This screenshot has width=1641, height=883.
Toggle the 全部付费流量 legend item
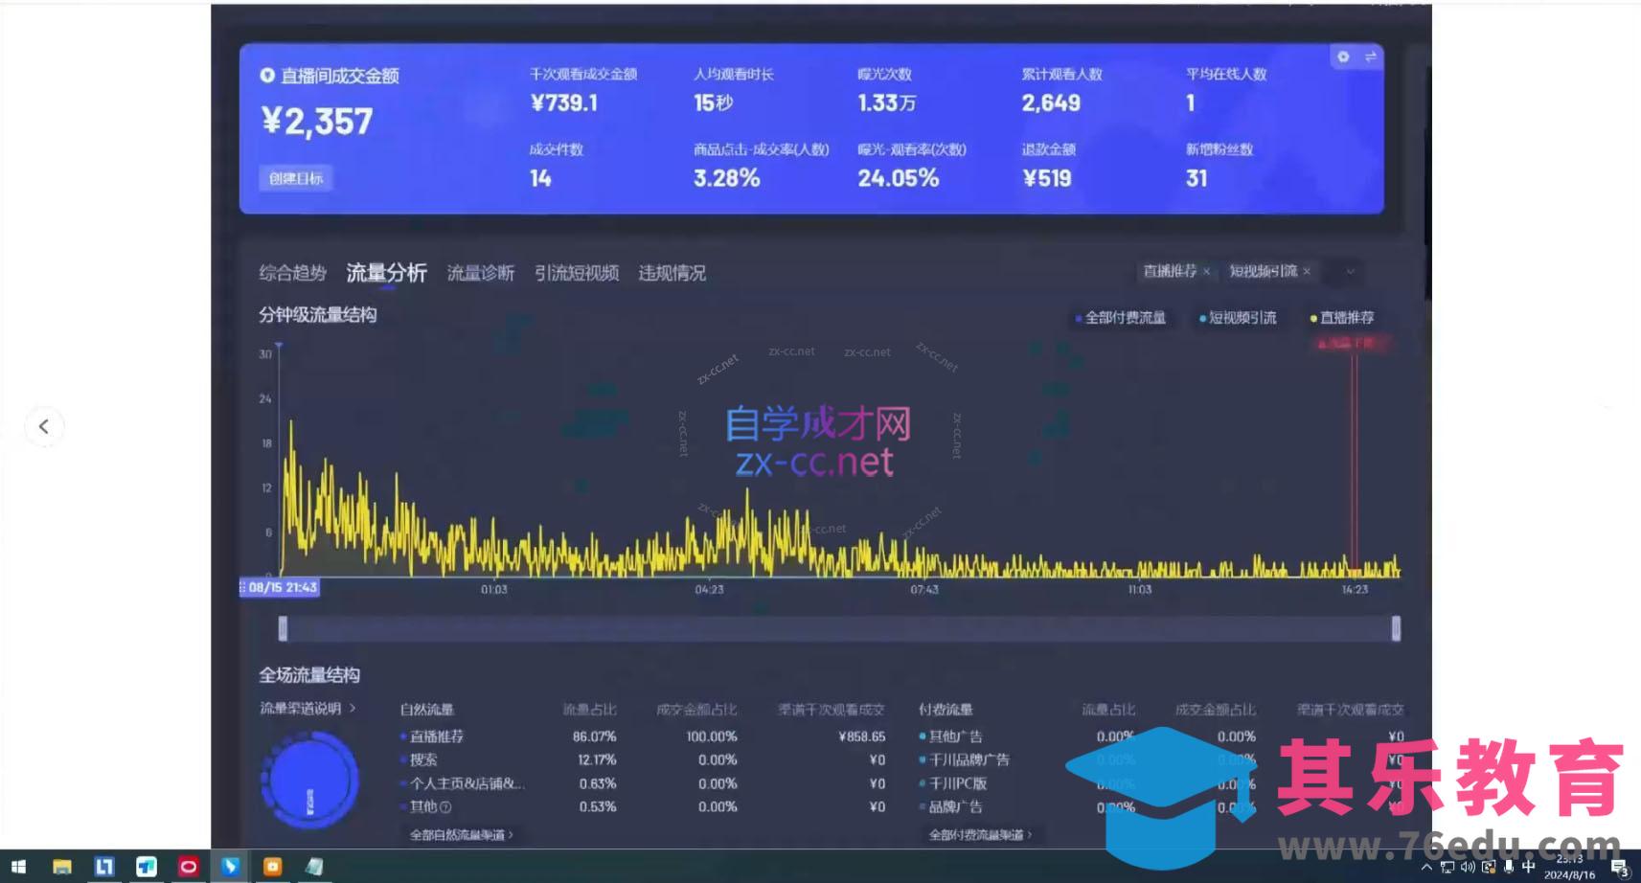point(1123,317)
